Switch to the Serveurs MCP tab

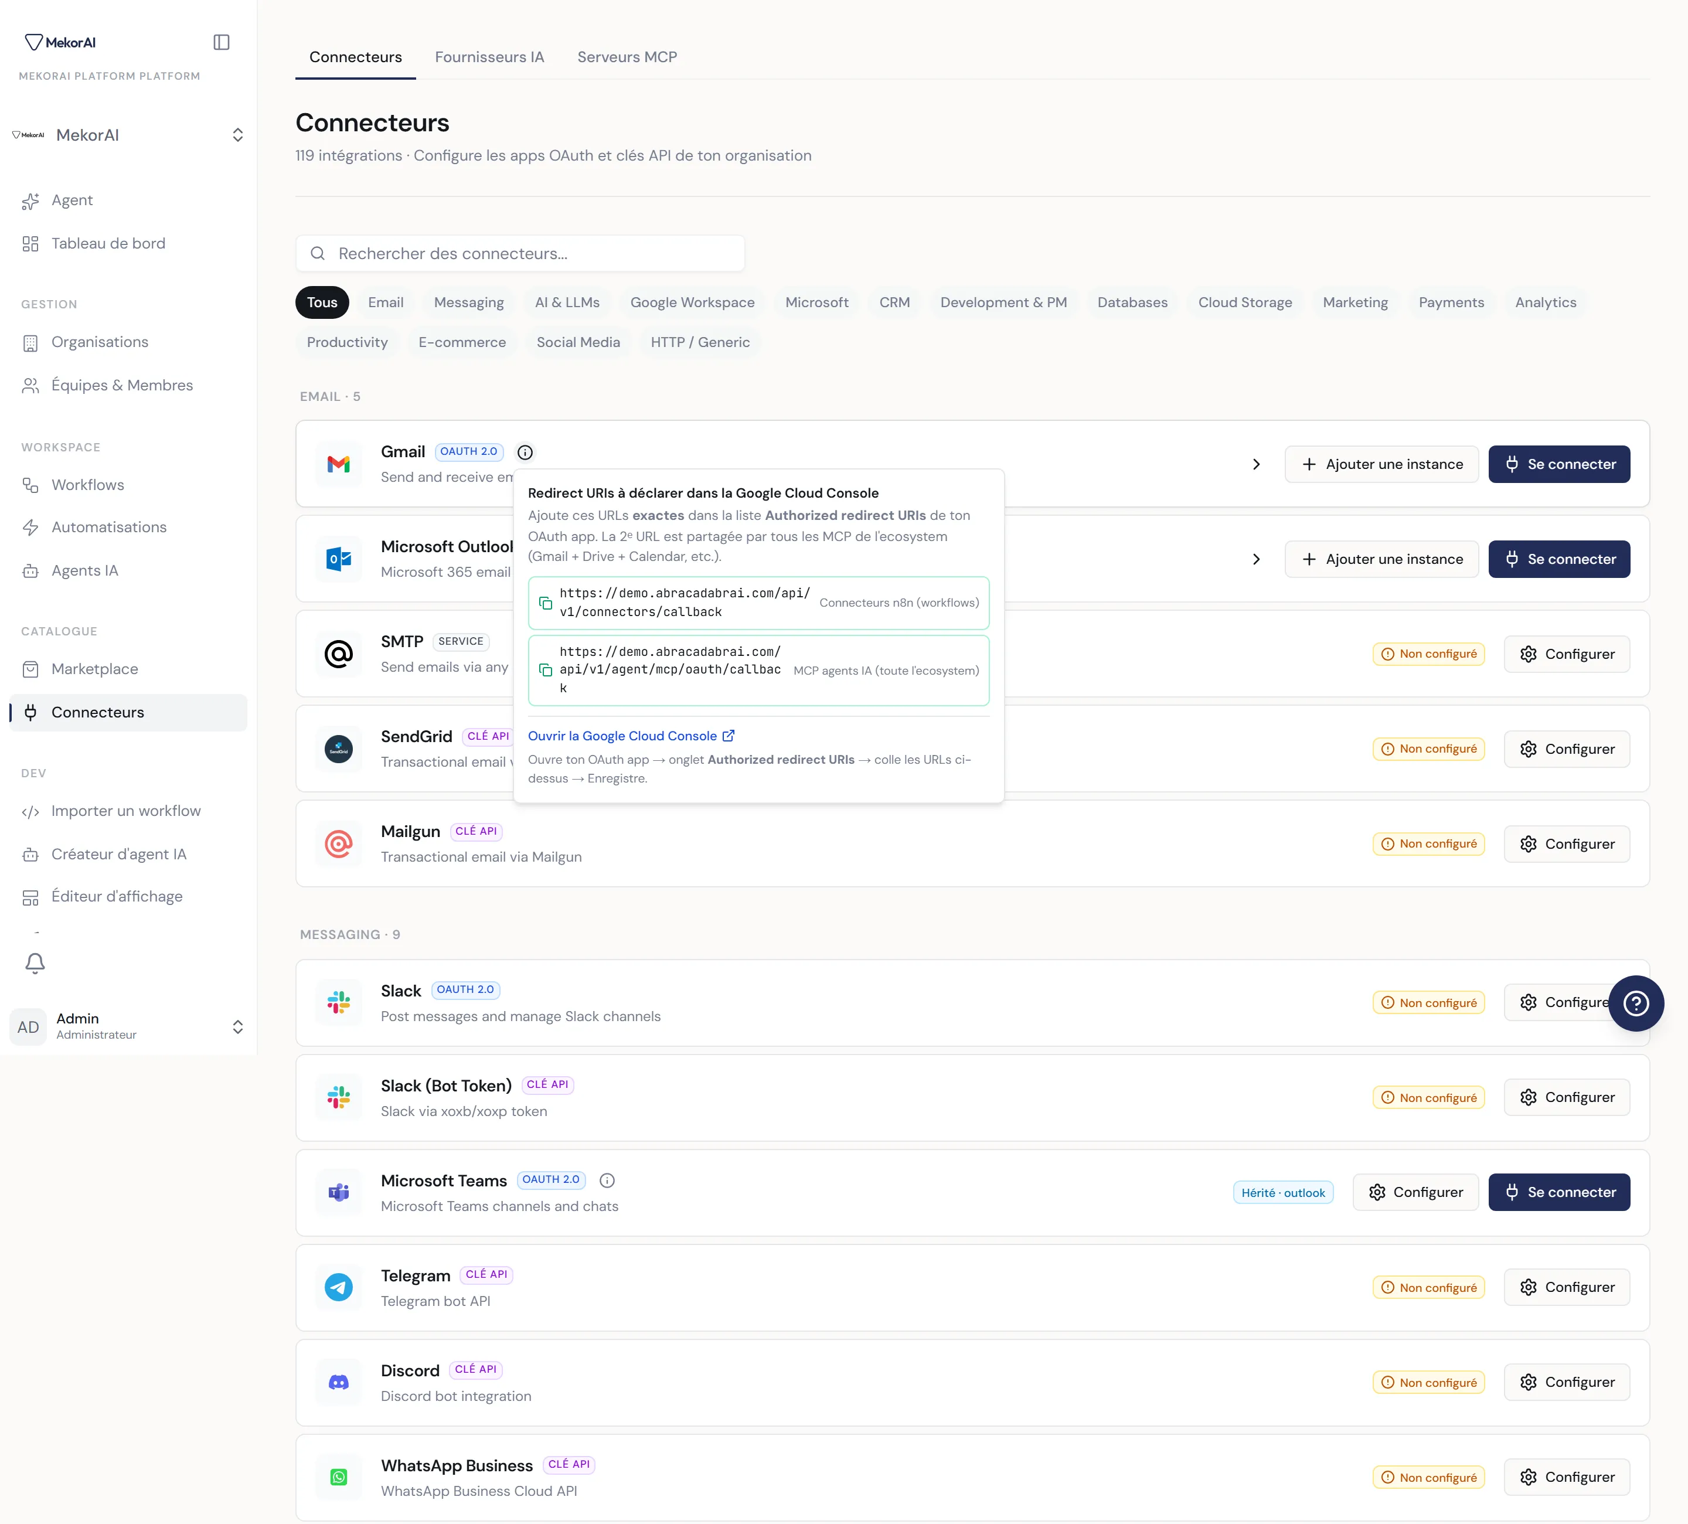click(627, 57)
